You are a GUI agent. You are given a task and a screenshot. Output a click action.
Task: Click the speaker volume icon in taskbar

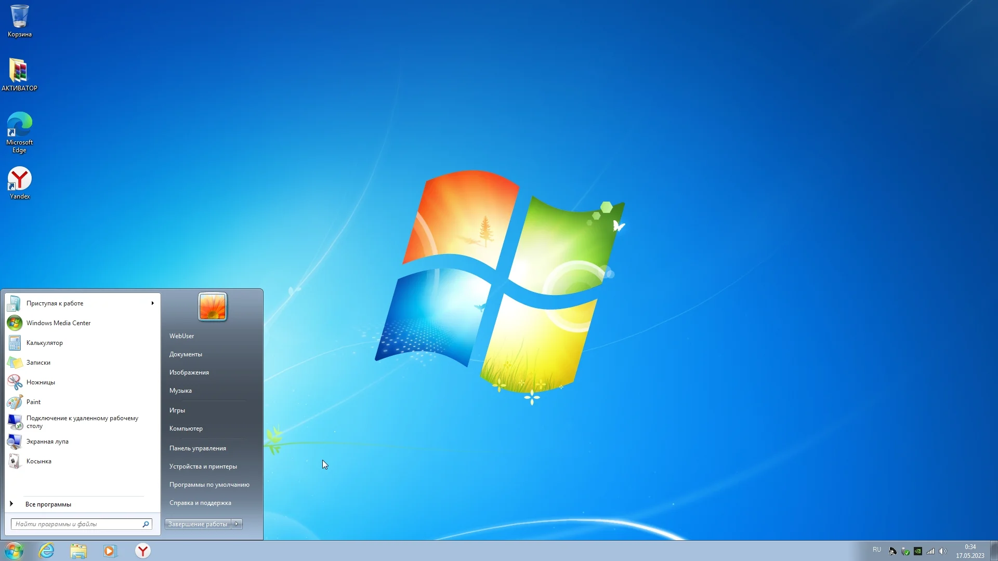point(942,551)
